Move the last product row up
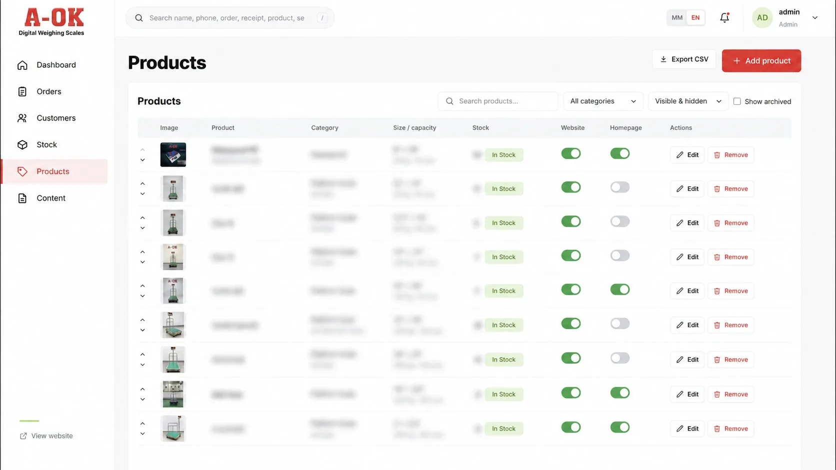 pyautogui.click(x=142, y=424)
